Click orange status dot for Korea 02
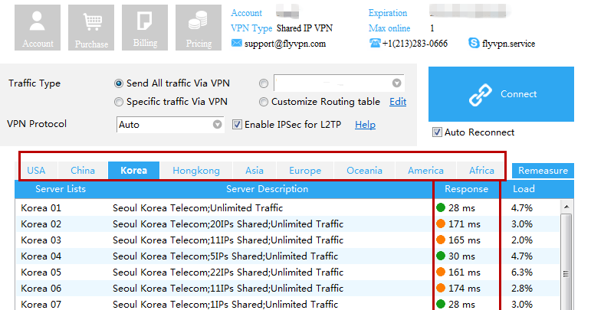This screenshot has height=310, width=591. [x=441, y=224]
